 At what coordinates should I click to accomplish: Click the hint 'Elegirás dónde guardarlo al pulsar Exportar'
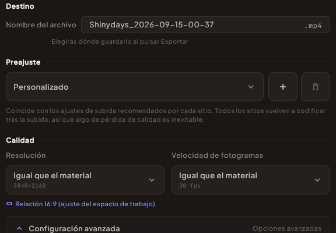tap(120, 41)
